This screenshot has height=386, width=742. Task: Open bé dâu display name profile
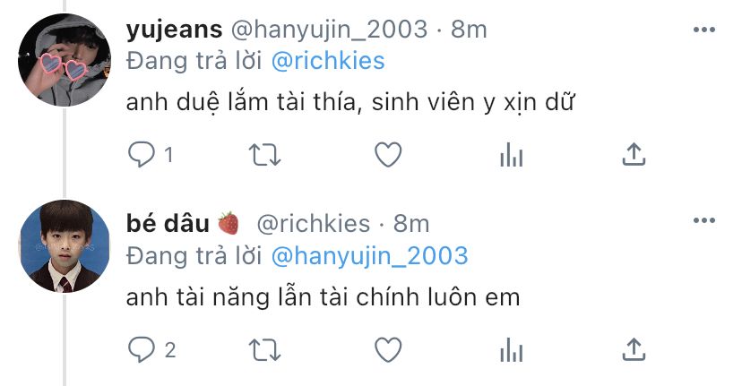coord(168,223)
